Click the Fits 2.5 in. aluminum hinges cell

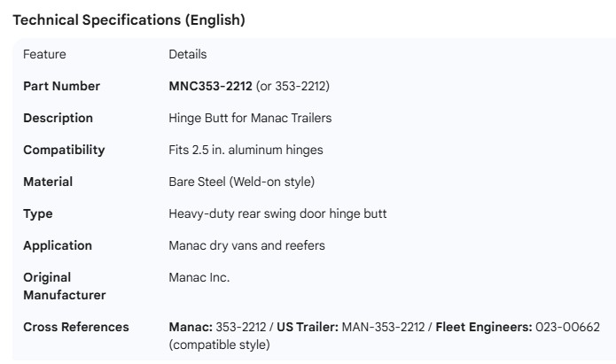pyautogui.click(x=246, y=150)
